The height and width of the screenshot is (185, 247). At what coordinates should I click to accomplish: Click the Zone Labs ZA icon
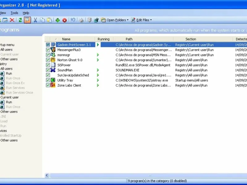53,85
